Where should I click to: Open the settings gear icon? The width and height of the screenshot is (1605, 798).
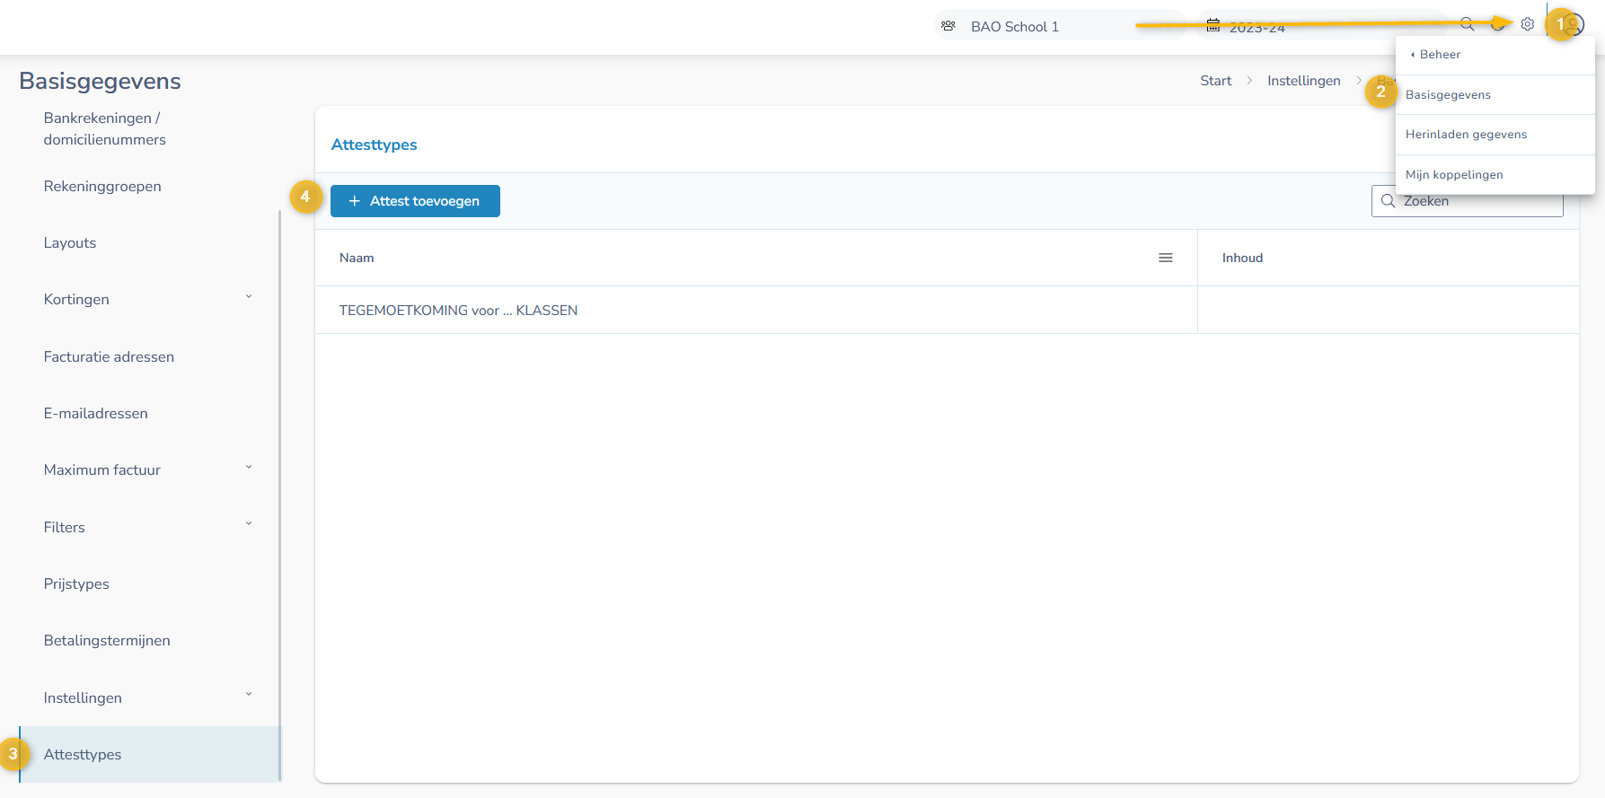[x=1527, y=24]
